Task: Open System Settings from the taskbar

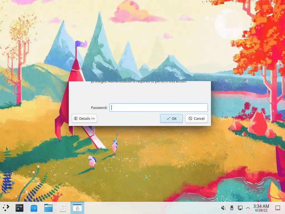Action: click(x=19, y=208)
